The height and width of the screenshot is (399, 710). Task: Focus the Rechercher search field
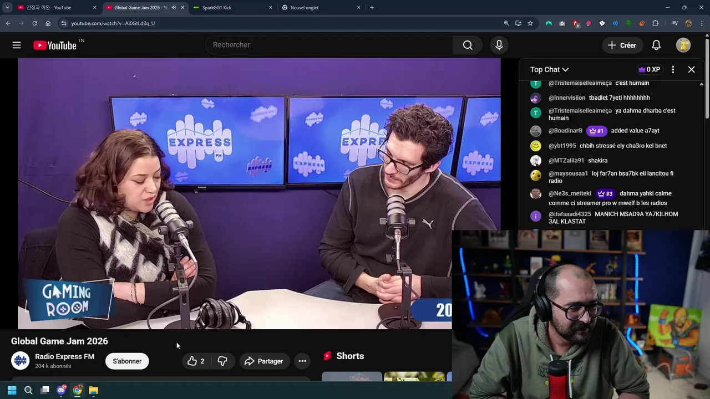coord(329,45)
